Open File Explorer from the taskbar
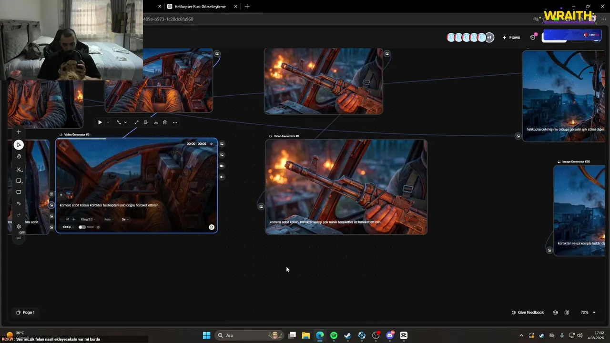 (x=305, y=335)
